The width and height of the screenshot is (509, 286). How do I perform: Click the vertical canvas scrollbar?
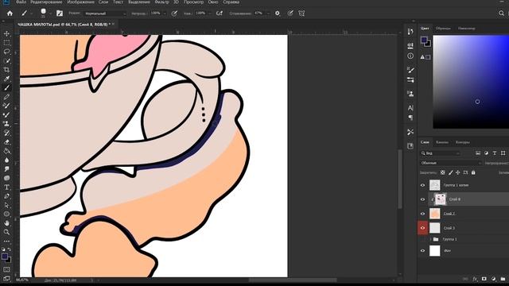399,179
